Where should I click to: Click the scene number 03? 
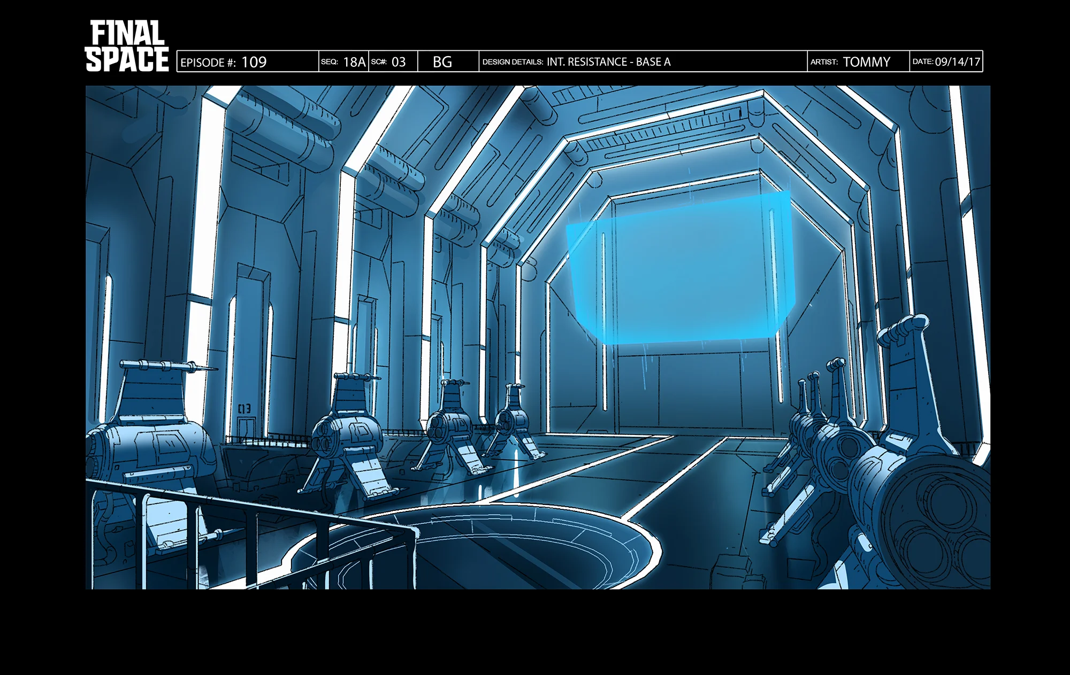[399, 62]
